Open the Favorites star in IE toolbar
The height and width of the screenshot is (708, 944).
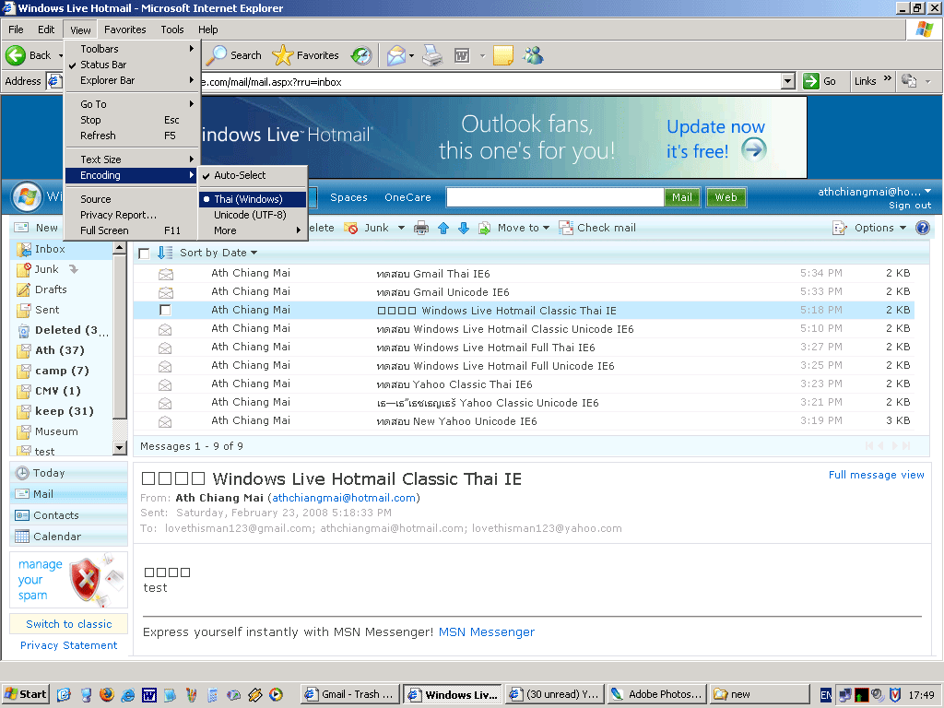click(282, 55)
